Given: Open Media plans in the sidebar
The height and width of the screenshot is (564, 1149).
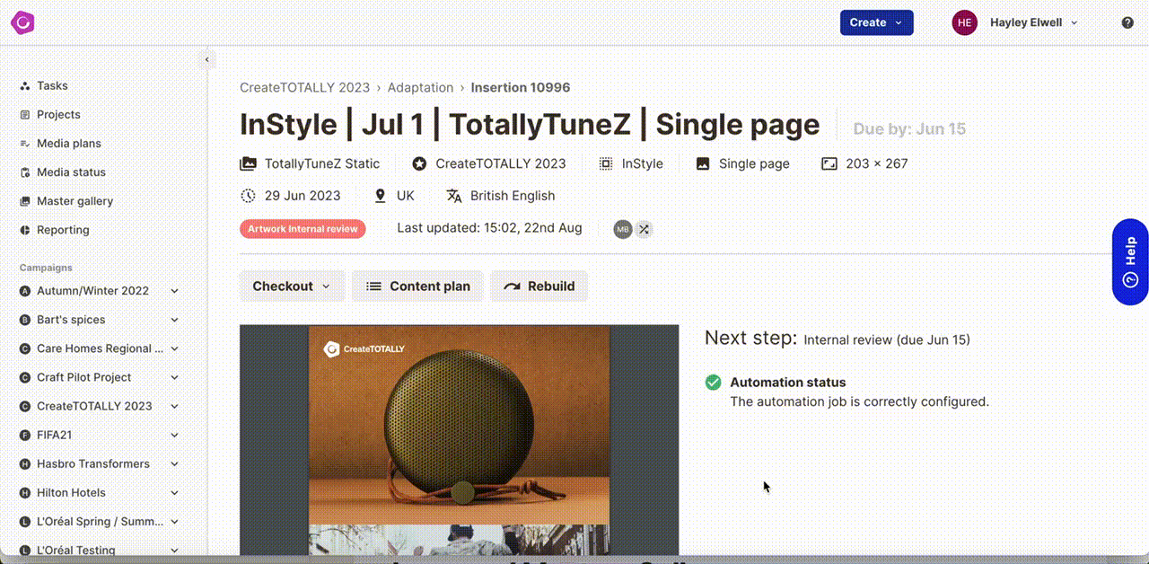Looking at the screenshot, I should coord(69,144).
